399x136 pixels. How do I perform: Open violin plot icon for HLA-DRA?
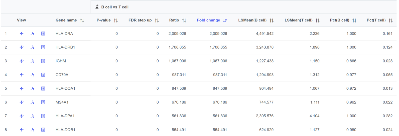[22, 33]
